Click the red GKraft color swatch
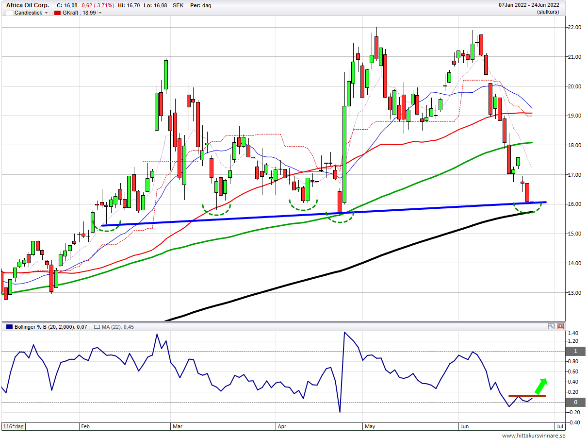The height and width of the screenshot is (438, 587). click(x=57, y=13)
